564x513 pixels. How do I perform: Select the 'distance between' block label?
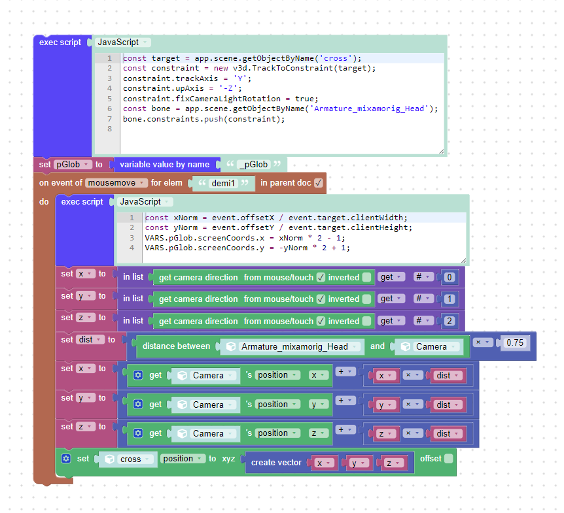pyautogui.click(x=176, y=346)
